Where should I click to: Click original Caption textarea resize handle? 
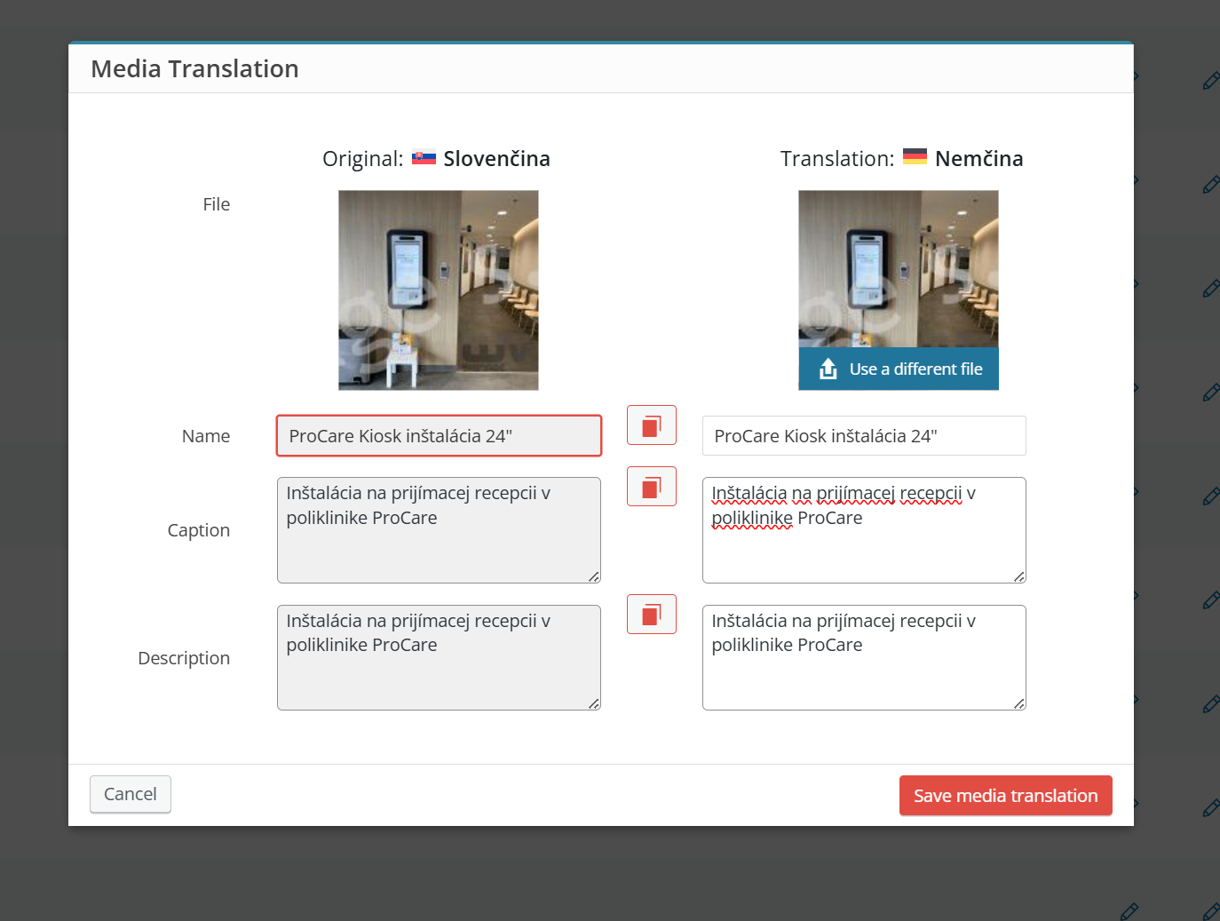coord(594,576)
